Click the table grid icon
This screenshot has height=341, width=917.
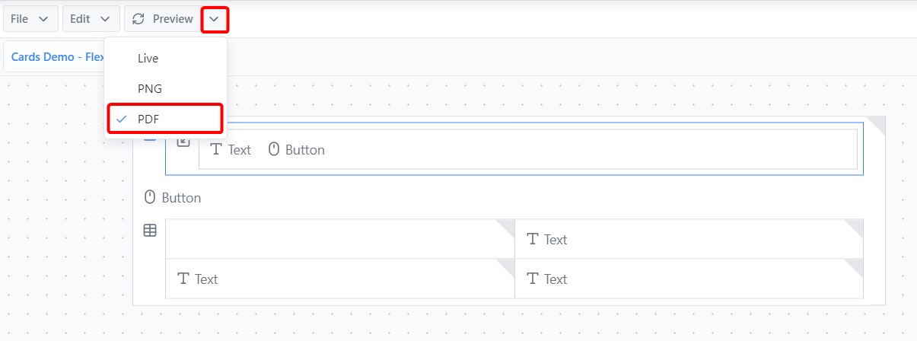150,230
